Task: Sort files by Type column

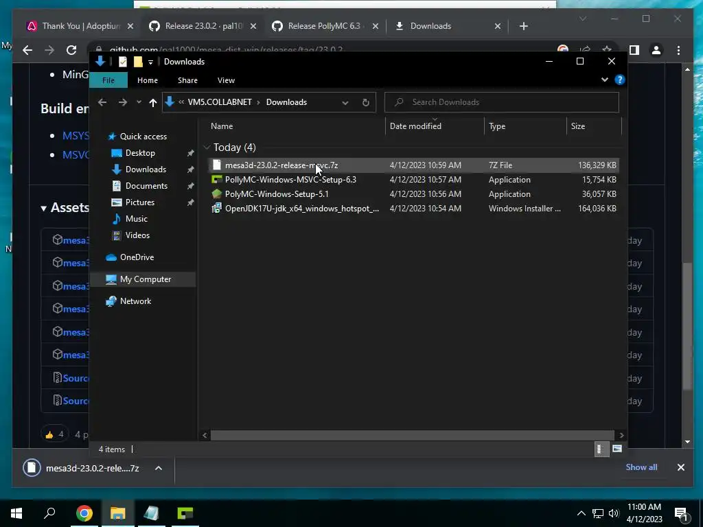Action: pos(525,126)
